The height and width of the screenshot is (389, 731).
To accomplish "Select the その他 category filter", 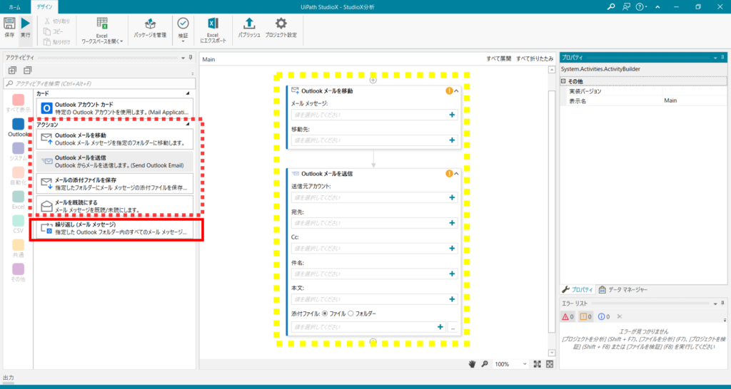I will [x=18, y=273].
